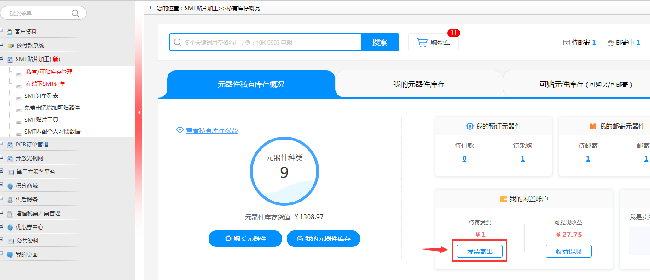The width and height of the screenshot is (650, 280).
Task: Click the shopping cart icon
Action: 422,43
